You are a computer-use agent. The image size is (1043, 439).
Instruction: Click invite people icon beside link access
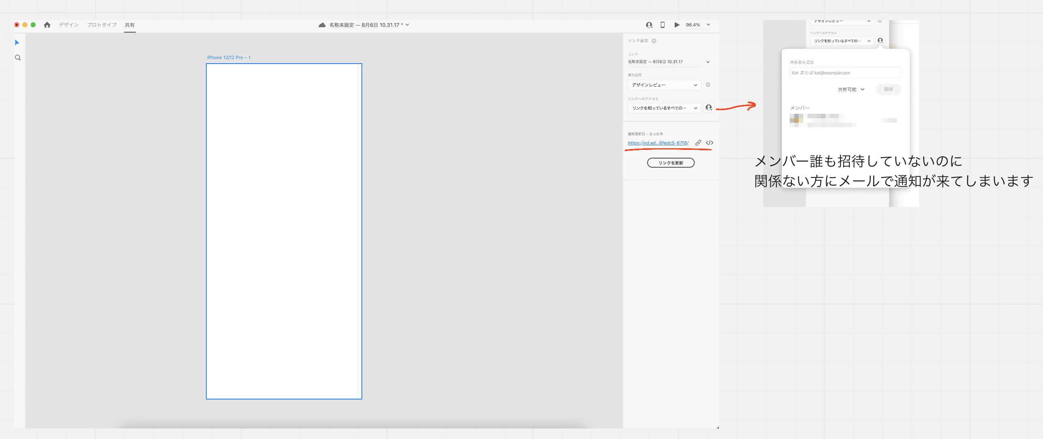[x=709, y=108]
